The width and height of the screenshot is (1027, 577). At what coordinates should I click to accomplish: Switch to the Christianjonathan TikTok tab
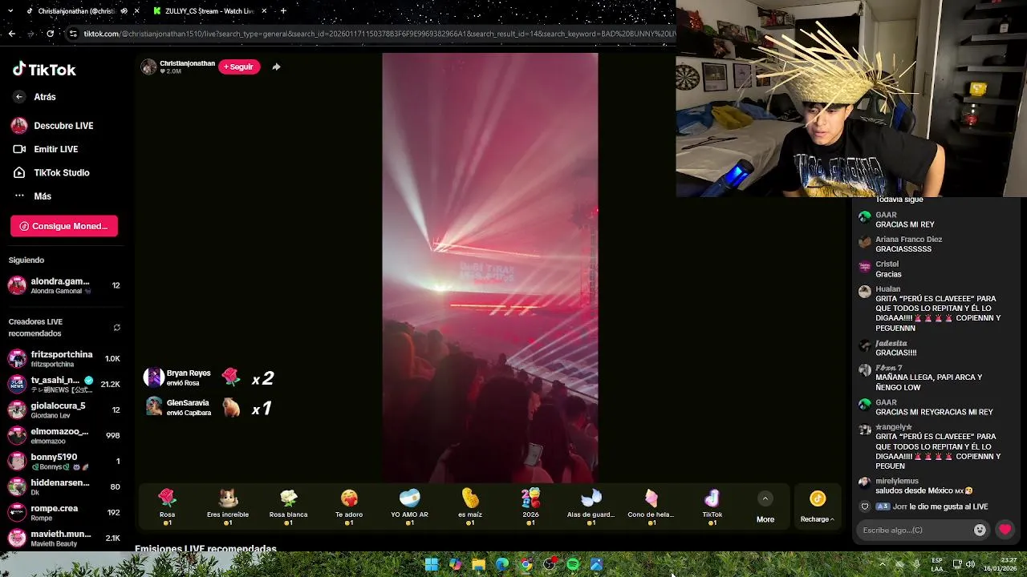click(76, 11)
